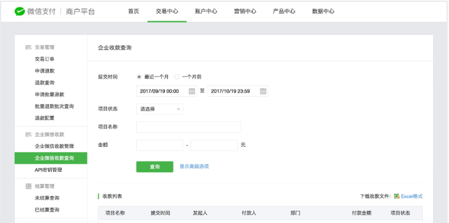Select the 一个月前 radio button

(177, 77)
